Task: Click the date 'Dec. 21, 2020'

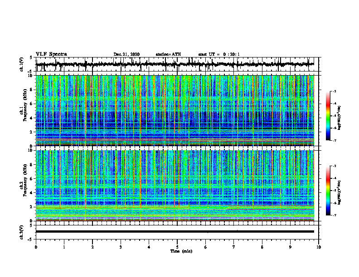Action: coord(126,54)
